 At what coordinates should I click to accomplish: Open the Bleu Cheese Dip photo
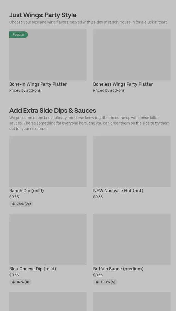pos(48,239)
